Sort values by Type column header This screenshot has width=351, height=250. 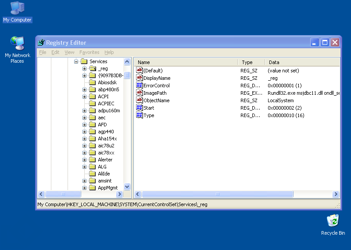tap(251, 62)
